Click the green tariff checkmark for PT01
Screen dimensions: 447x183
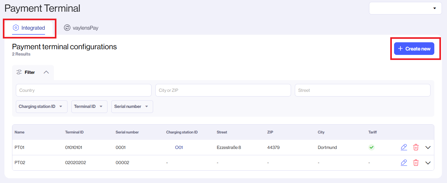pos(372,147)
